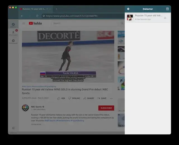Viewport: 179px width, 145px height.
Task: Open first recommended video thumbnail
Action: coord(121,37)
